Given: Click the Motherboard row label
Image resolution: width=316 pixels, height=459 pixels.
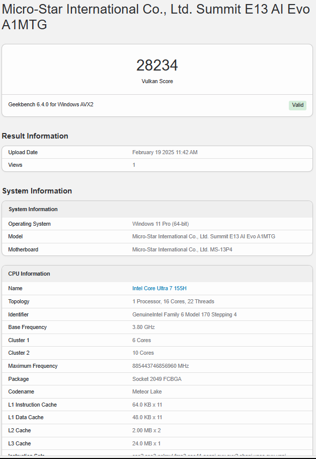Looking at the screenshot, I should click(x=23, y=250).
